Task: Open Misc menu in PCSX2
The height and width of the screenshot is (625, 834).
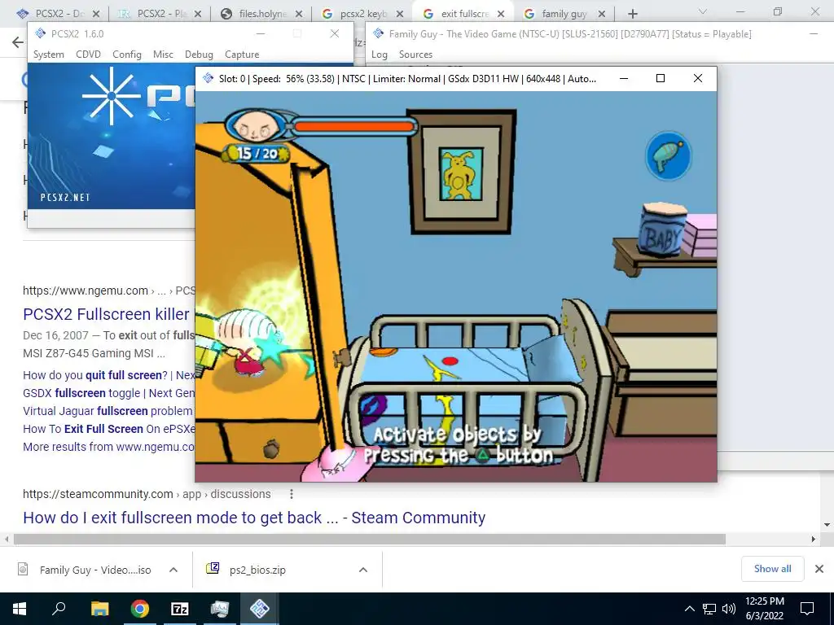Action: (163, 55)
